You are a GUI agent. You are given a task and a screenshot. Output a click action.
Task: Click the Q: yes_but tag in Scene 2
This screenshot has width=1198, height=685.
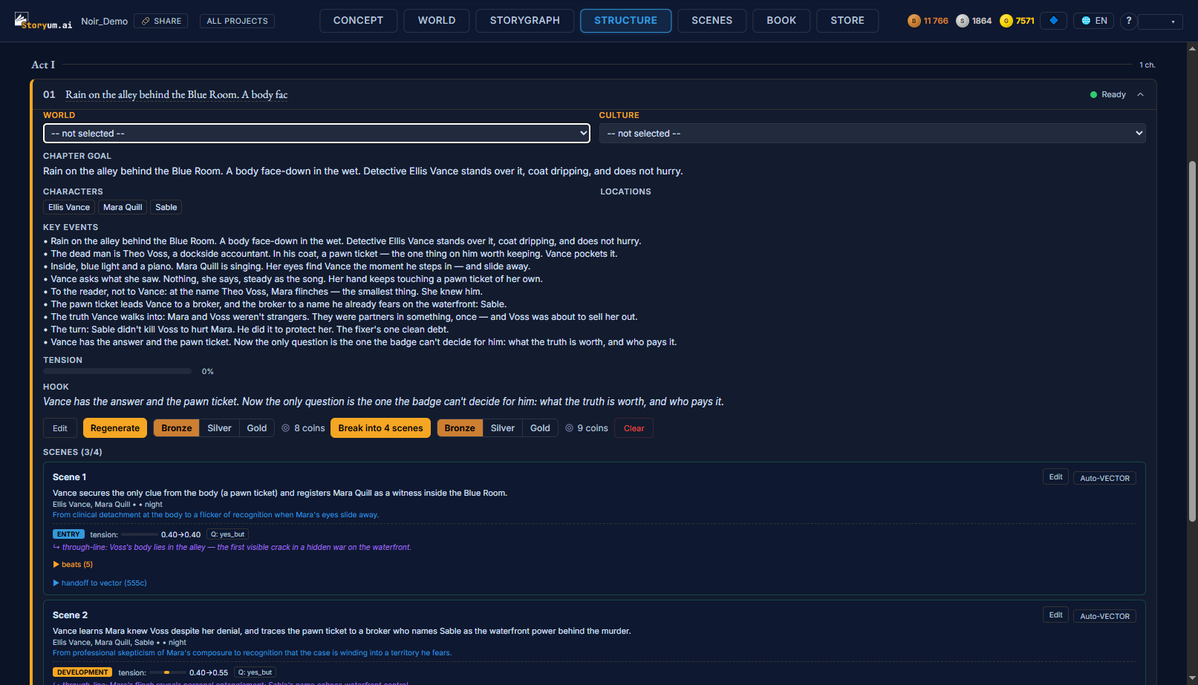(255, 672)
